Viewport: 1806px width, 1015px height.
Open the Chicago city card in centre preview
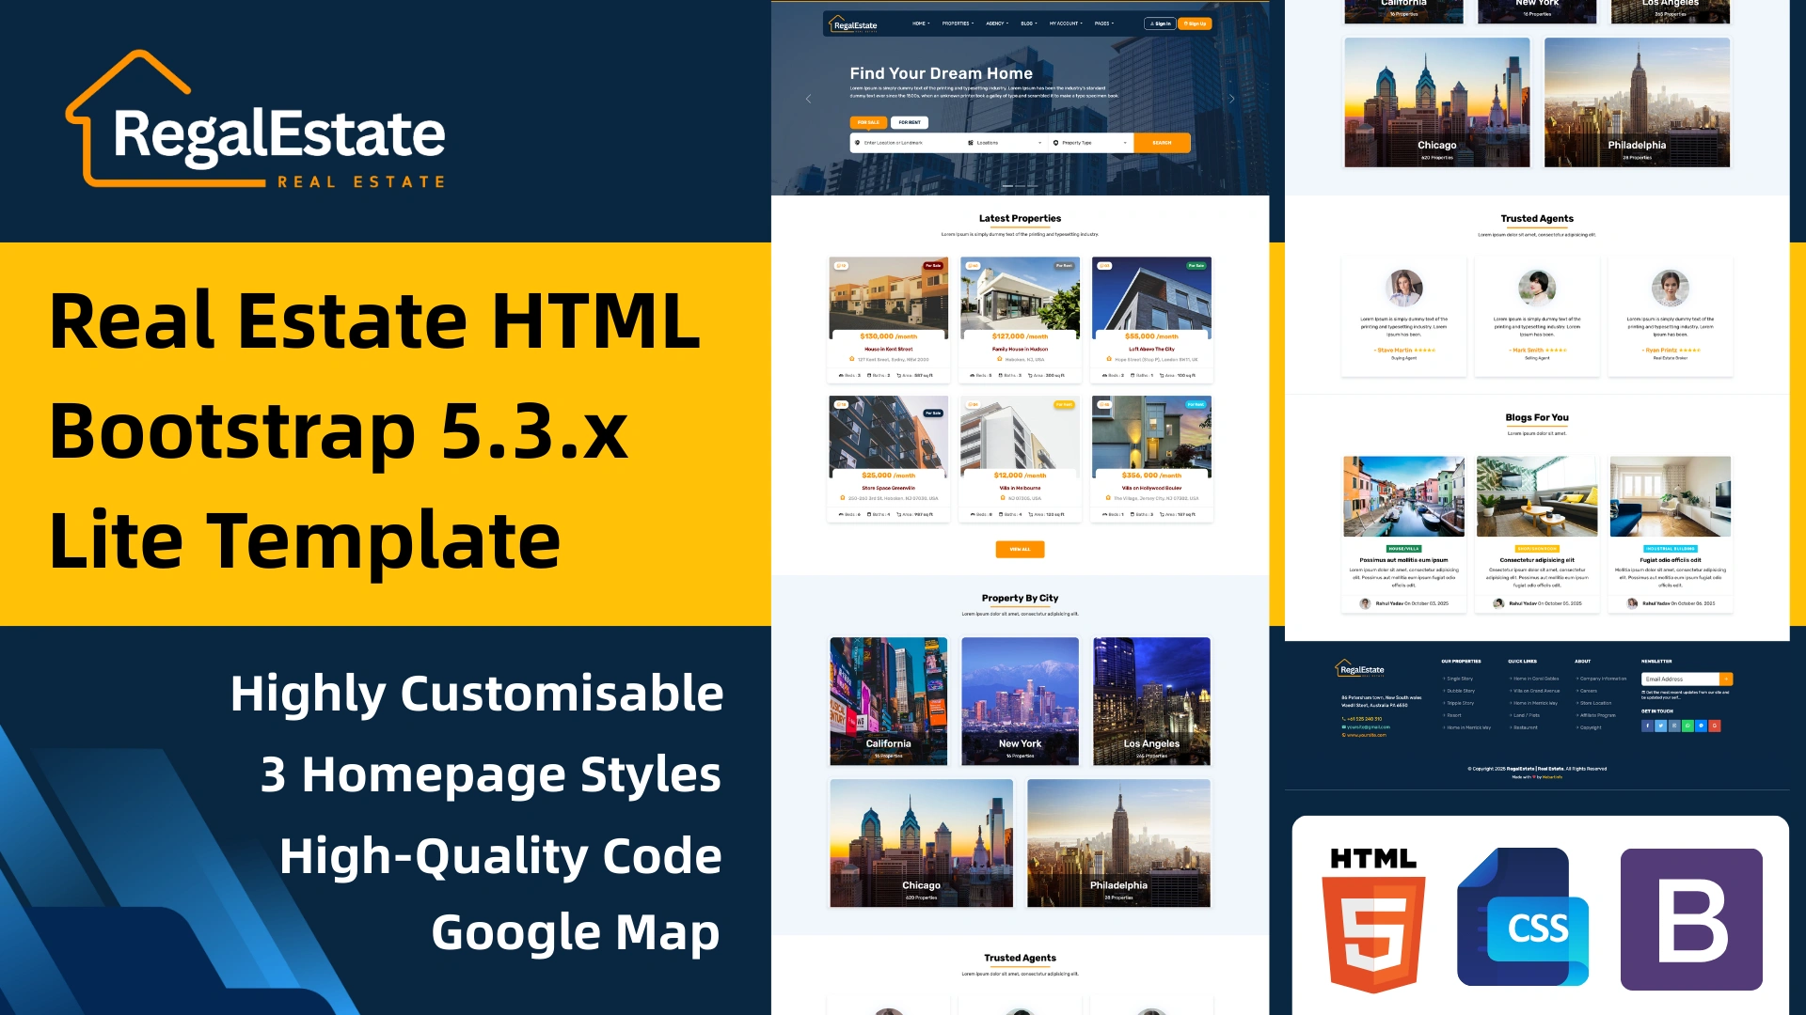(x=921, y=843)
